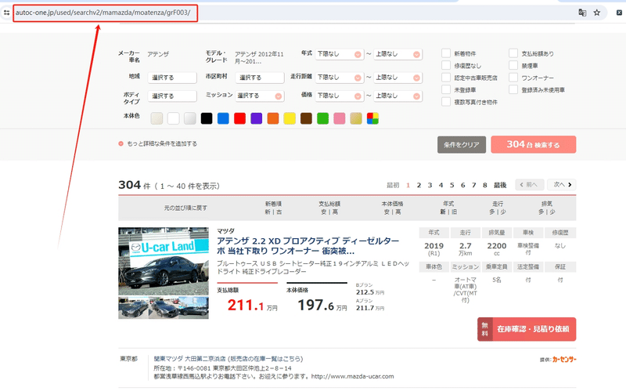Click the 前へ previous page button

point(530,185)
